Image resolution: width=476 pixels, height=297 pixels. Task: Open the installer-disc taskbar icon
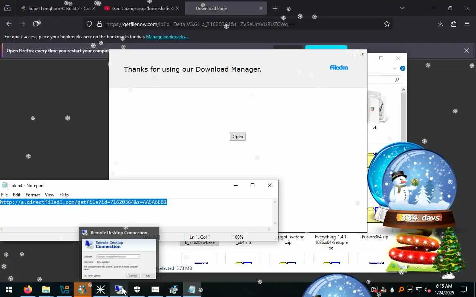coord(173,290)
